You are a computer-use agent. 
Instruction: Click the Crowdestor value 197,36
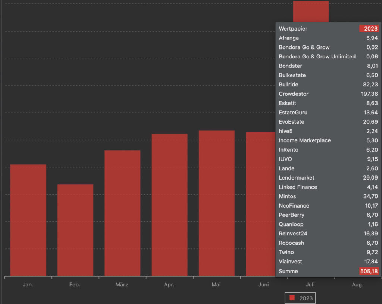pyautogui.click(x=369, y=94)
